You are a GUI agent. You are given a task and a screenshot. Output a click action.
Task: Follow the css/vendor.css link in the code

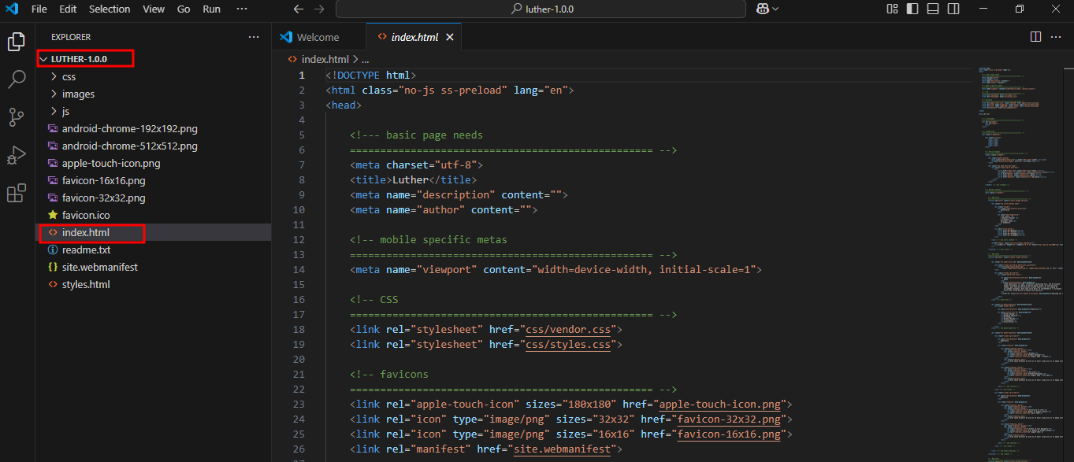[x=568, y=329]
